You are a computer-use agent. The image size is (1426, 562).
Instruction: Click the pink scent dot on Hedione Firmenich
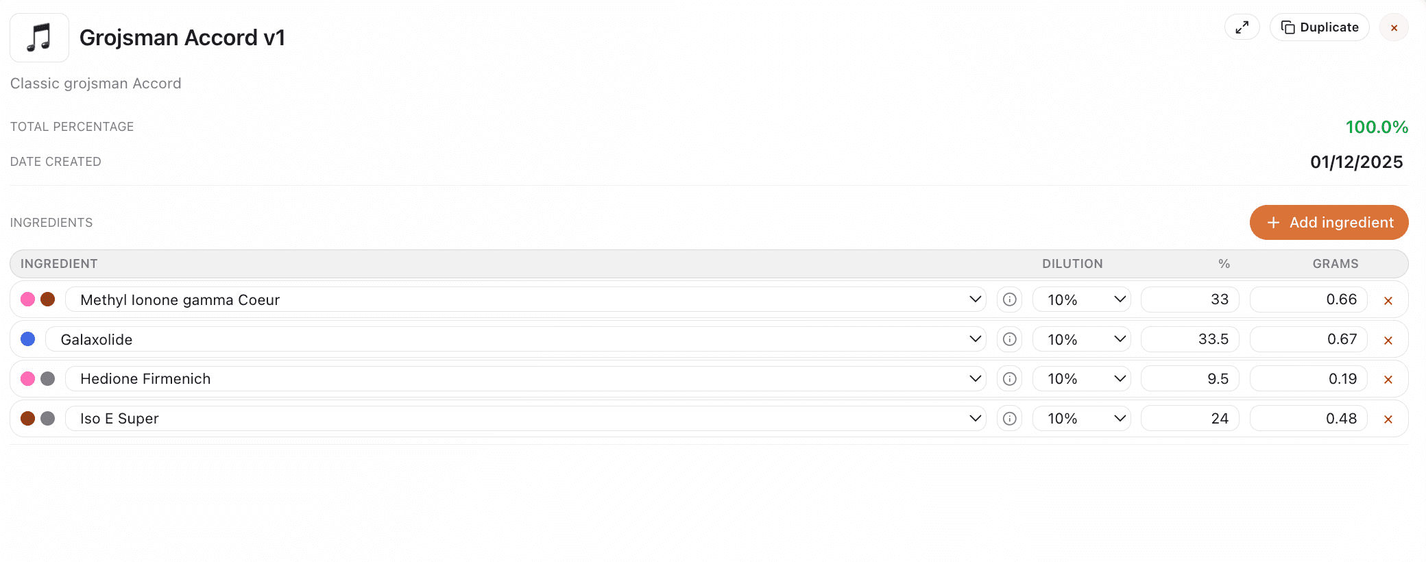point(27,378)
